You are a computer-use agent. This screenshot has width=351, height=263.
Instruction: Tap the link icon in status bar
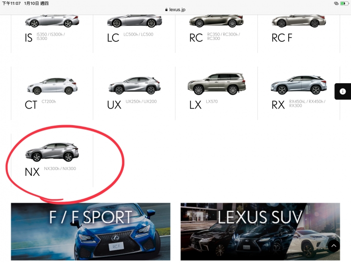click(x=336, y=3)
